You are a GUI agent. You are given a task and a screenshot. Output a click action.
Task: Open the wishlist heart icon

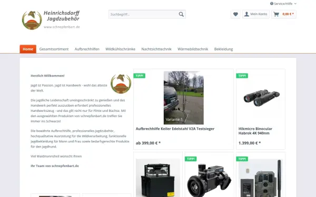235,14
